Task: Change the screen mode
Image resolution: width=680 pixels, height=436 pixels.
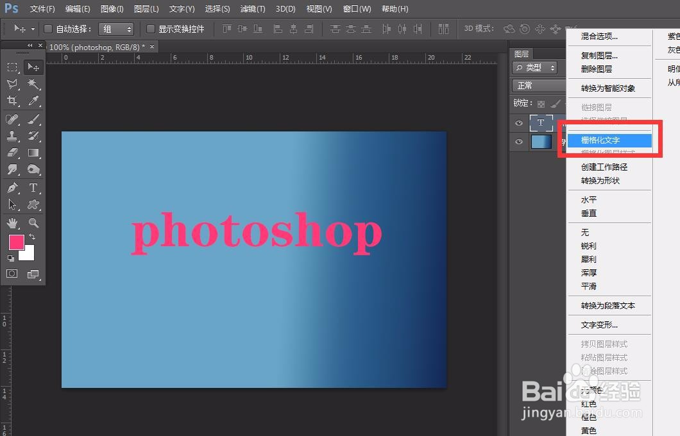Action: [x=33, y=274]
